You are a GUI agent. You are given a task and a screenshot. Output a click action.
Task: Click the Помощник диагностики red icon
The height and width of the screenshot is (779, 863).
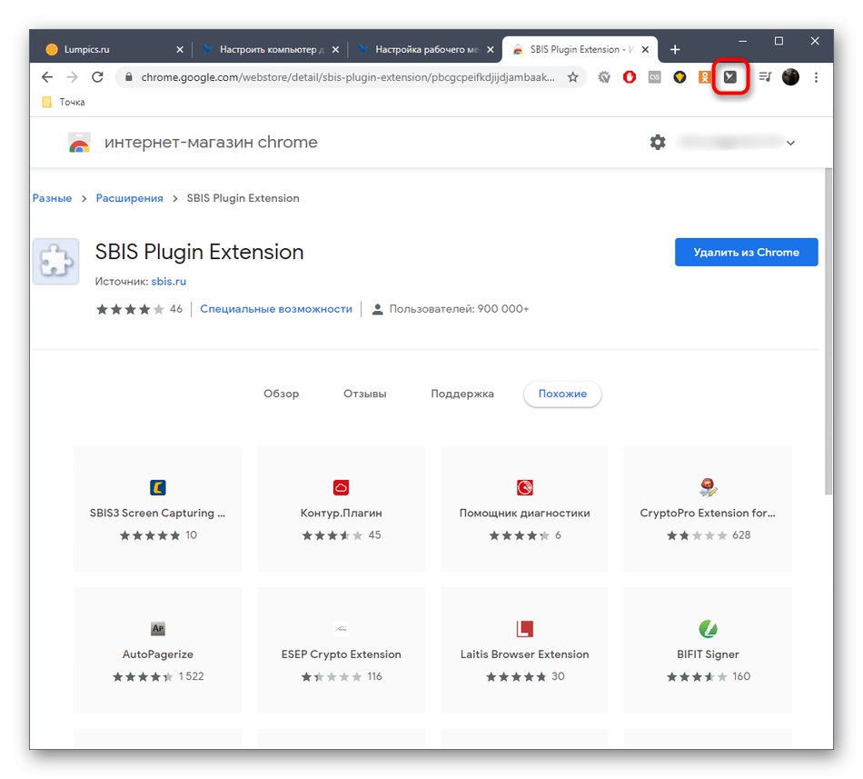click(x=524, y=487)
